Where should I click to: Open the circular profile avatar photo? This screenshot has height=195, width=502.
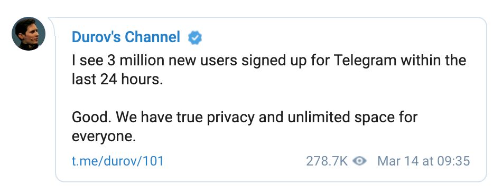point(29,34)
